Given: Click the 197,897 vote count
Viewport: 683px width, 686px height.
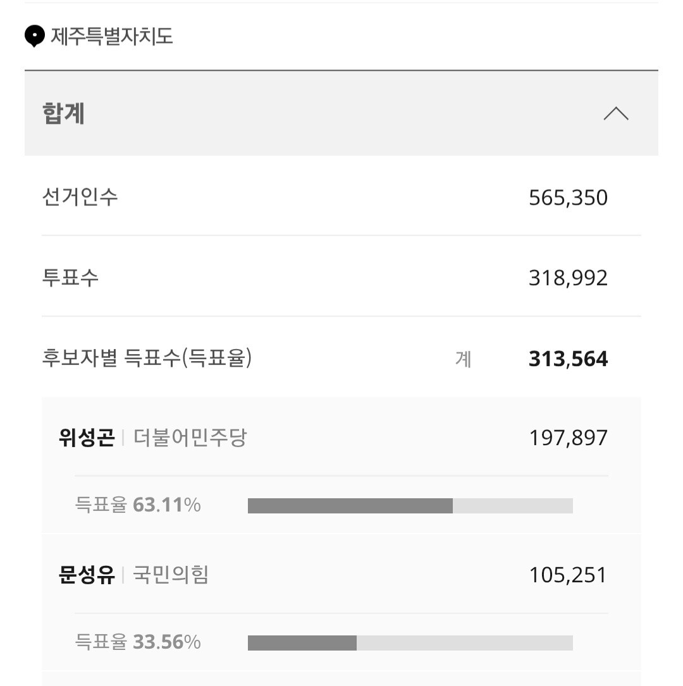Looking at the screenshot, I should tap(568, 438).
